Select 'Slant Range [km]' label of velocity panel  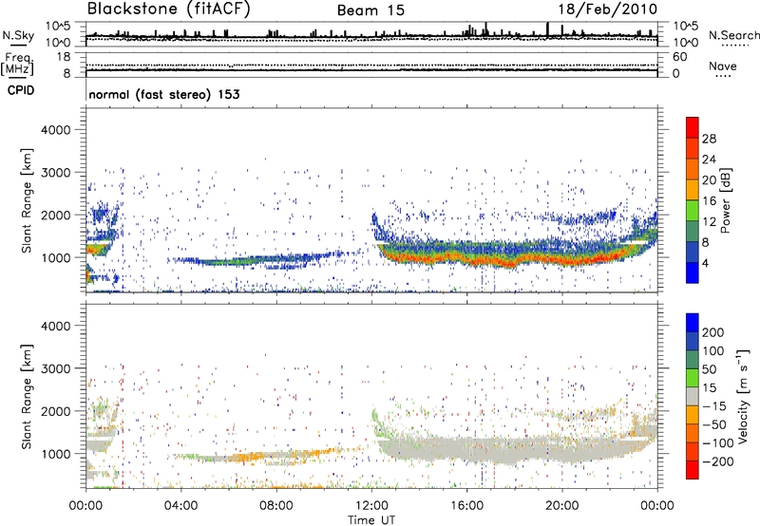(28, 397)
